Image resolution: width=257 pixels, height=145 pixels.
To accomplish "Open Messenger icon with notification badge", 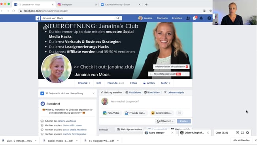I will point(195,18).
